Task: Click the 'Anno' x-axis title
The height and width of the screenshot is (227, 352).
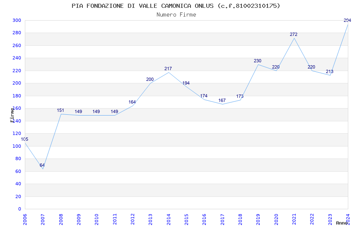Action: [342, 223]
